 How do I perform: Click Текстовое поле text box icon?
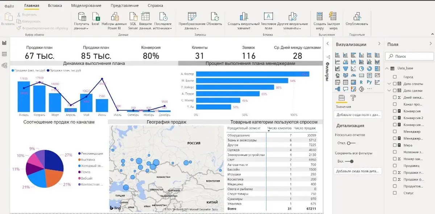[268, 17]
